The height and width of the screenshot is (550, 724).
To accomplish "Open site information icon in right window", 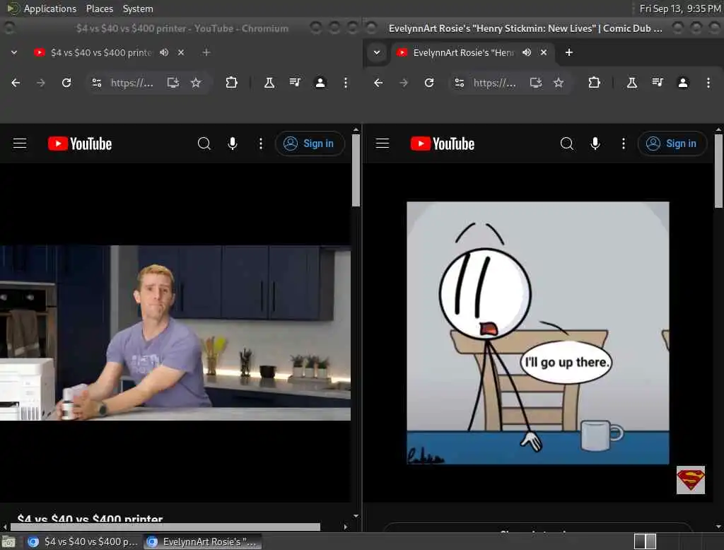I will 460,83.
